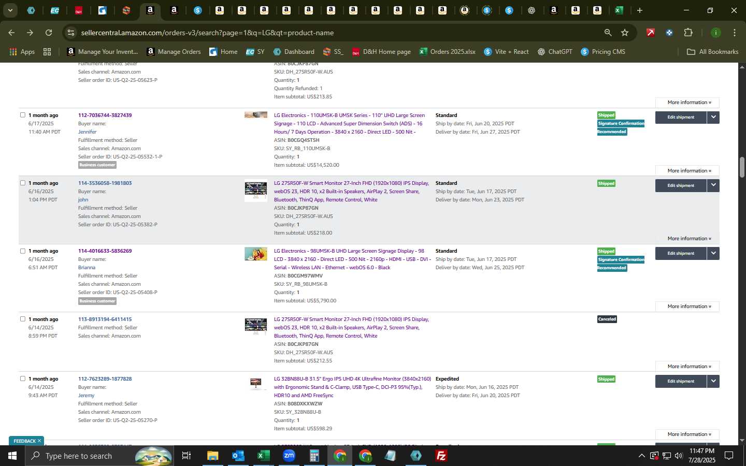
Task: Open FileZilla from the taskbar
Action: [441, 456]
